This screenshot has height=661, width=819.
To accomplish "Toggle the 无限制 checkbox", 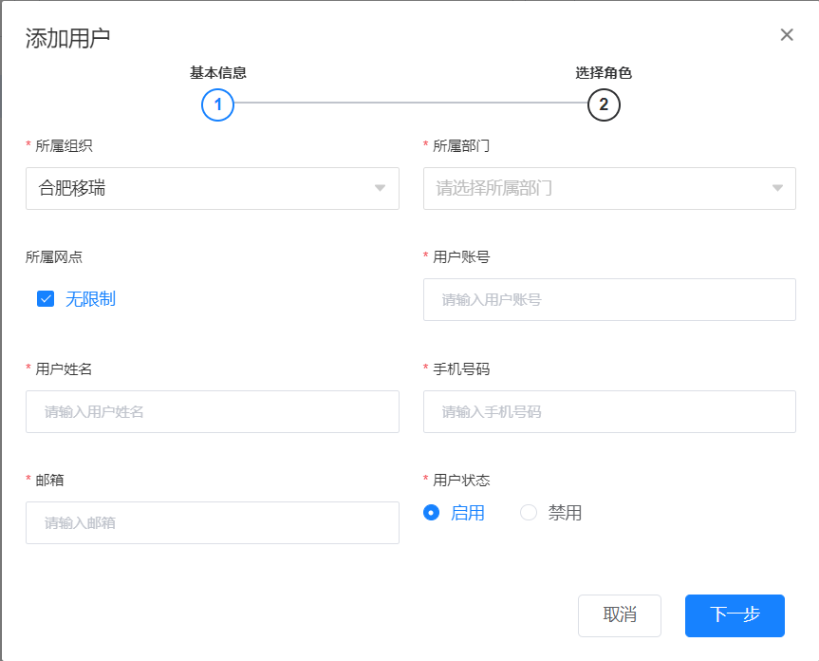I will coord(46,299).
